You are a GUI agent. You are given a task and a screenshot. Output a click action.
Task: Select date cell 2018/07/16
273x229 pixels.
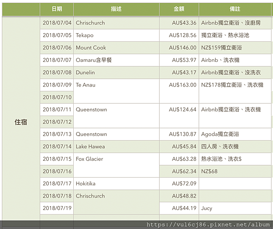pos(56,171)
